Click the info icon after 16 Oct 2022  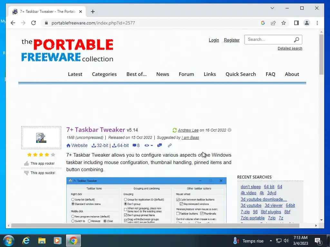229,130
